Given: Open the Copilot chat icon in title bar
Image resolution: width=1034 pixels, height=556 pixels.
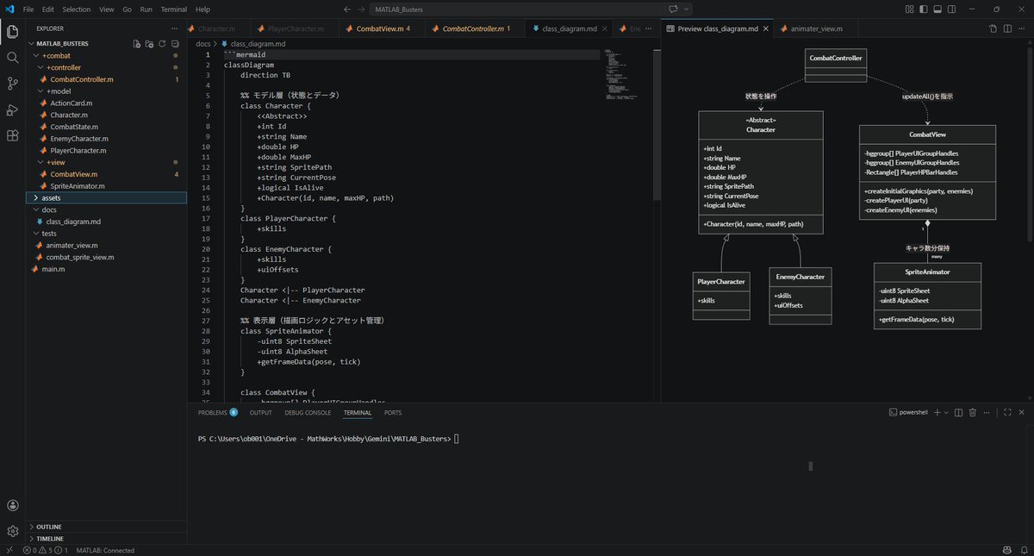Looking at the screenshot, I should click(x=673, y=9).
